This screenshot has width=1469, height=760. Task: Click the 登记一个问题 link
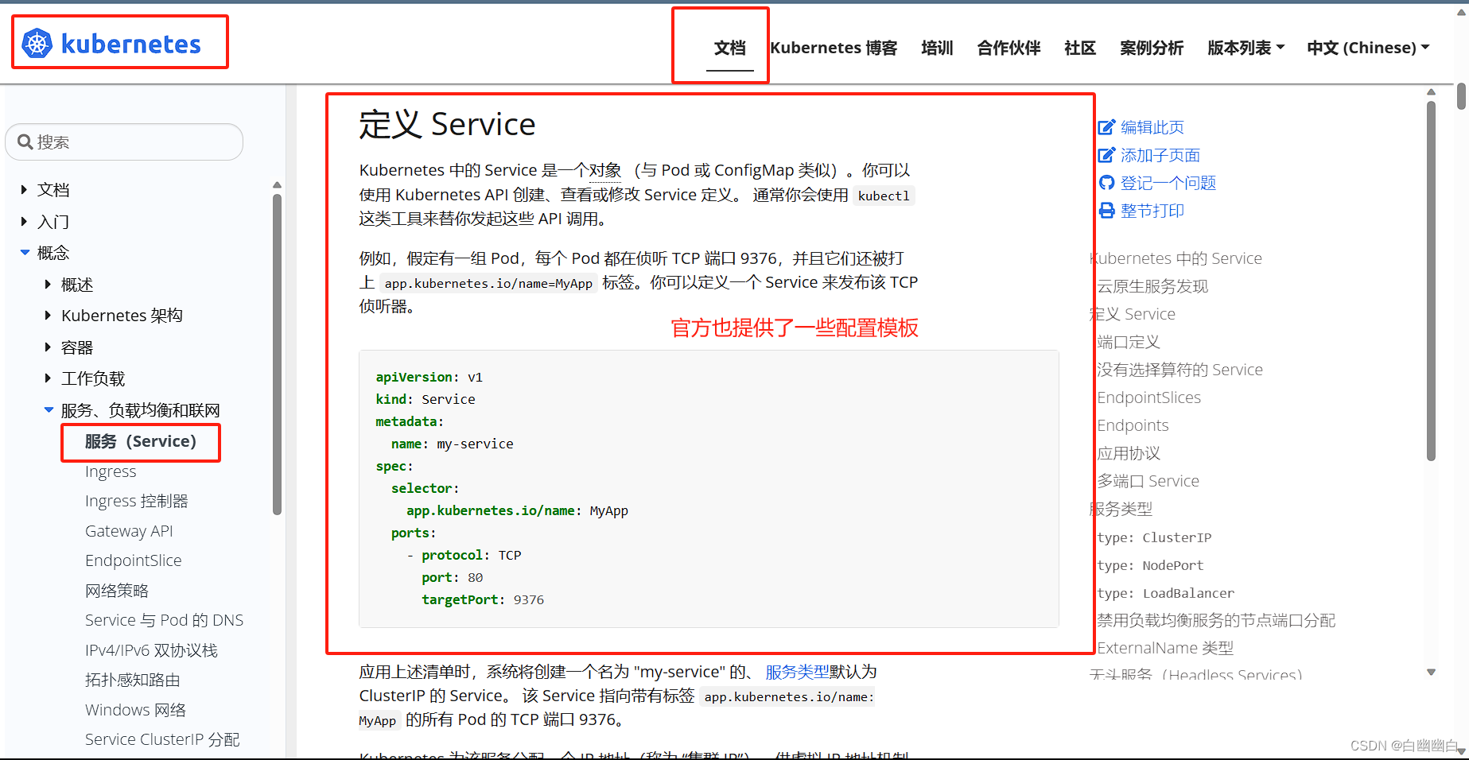[x=1168, y=183]
